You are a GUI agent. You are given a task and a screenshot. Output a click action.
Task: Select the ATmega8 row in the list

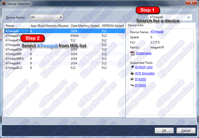[65, 31]
